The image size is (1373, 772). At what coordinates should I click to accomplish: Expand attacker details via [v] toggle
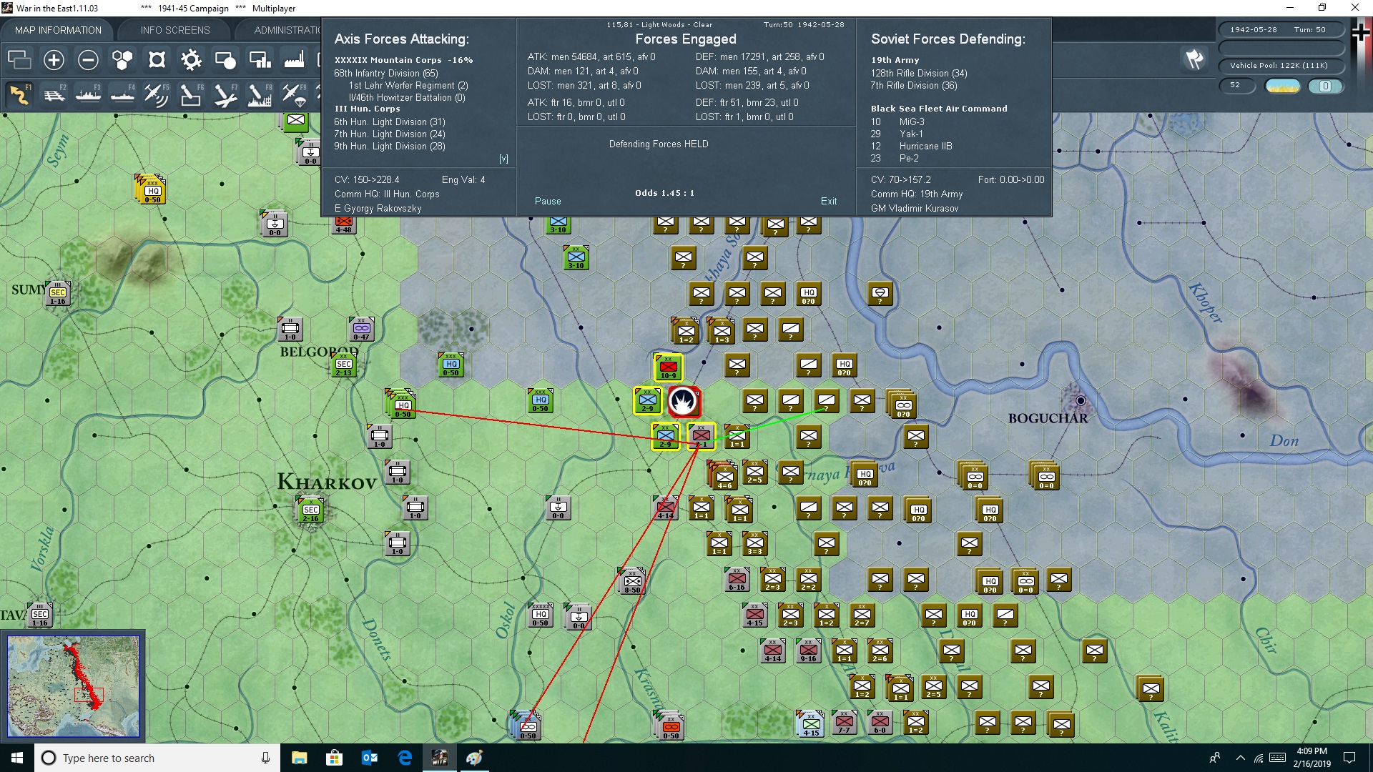click(x=503, y=159)
